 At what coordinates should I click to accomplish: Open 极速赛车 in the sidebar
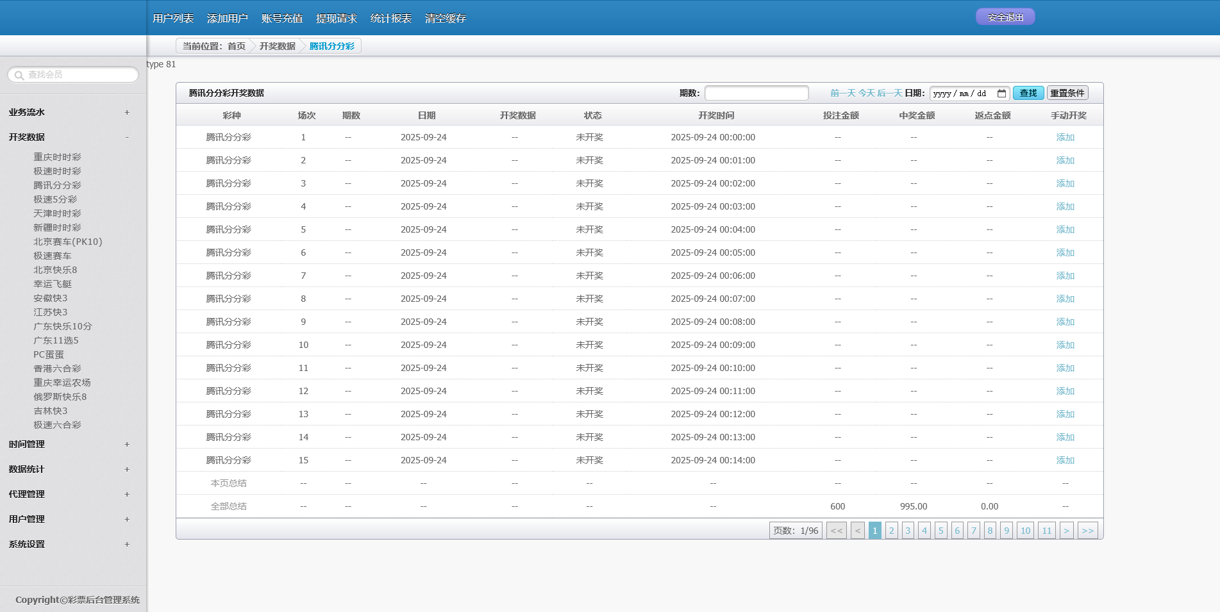click(53, 256)
